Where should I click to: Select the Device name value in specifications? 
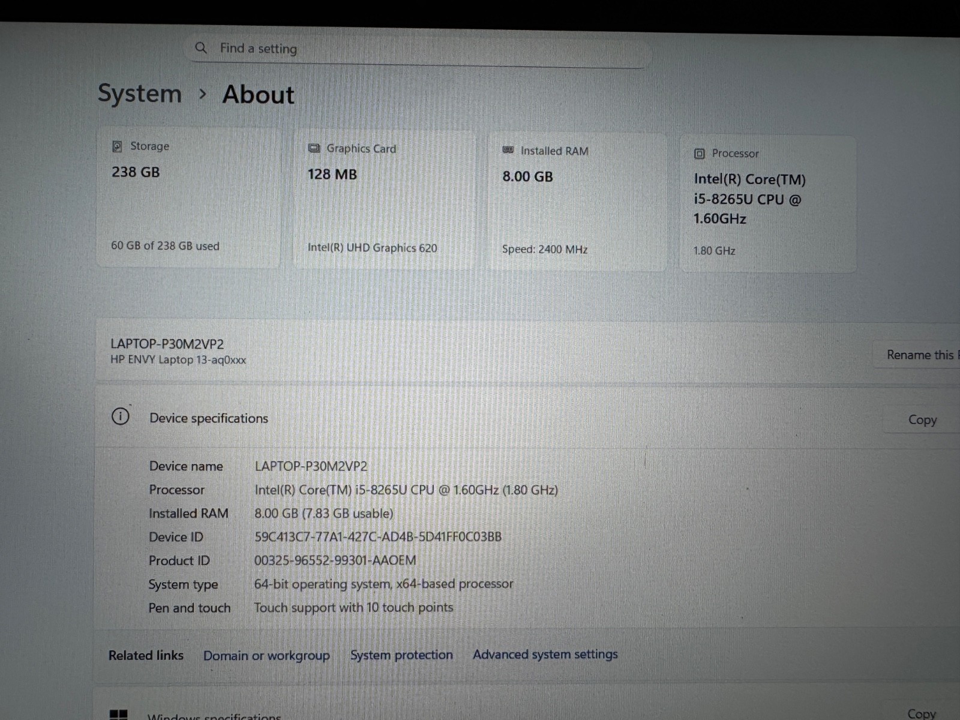click(x=311, y=466)
